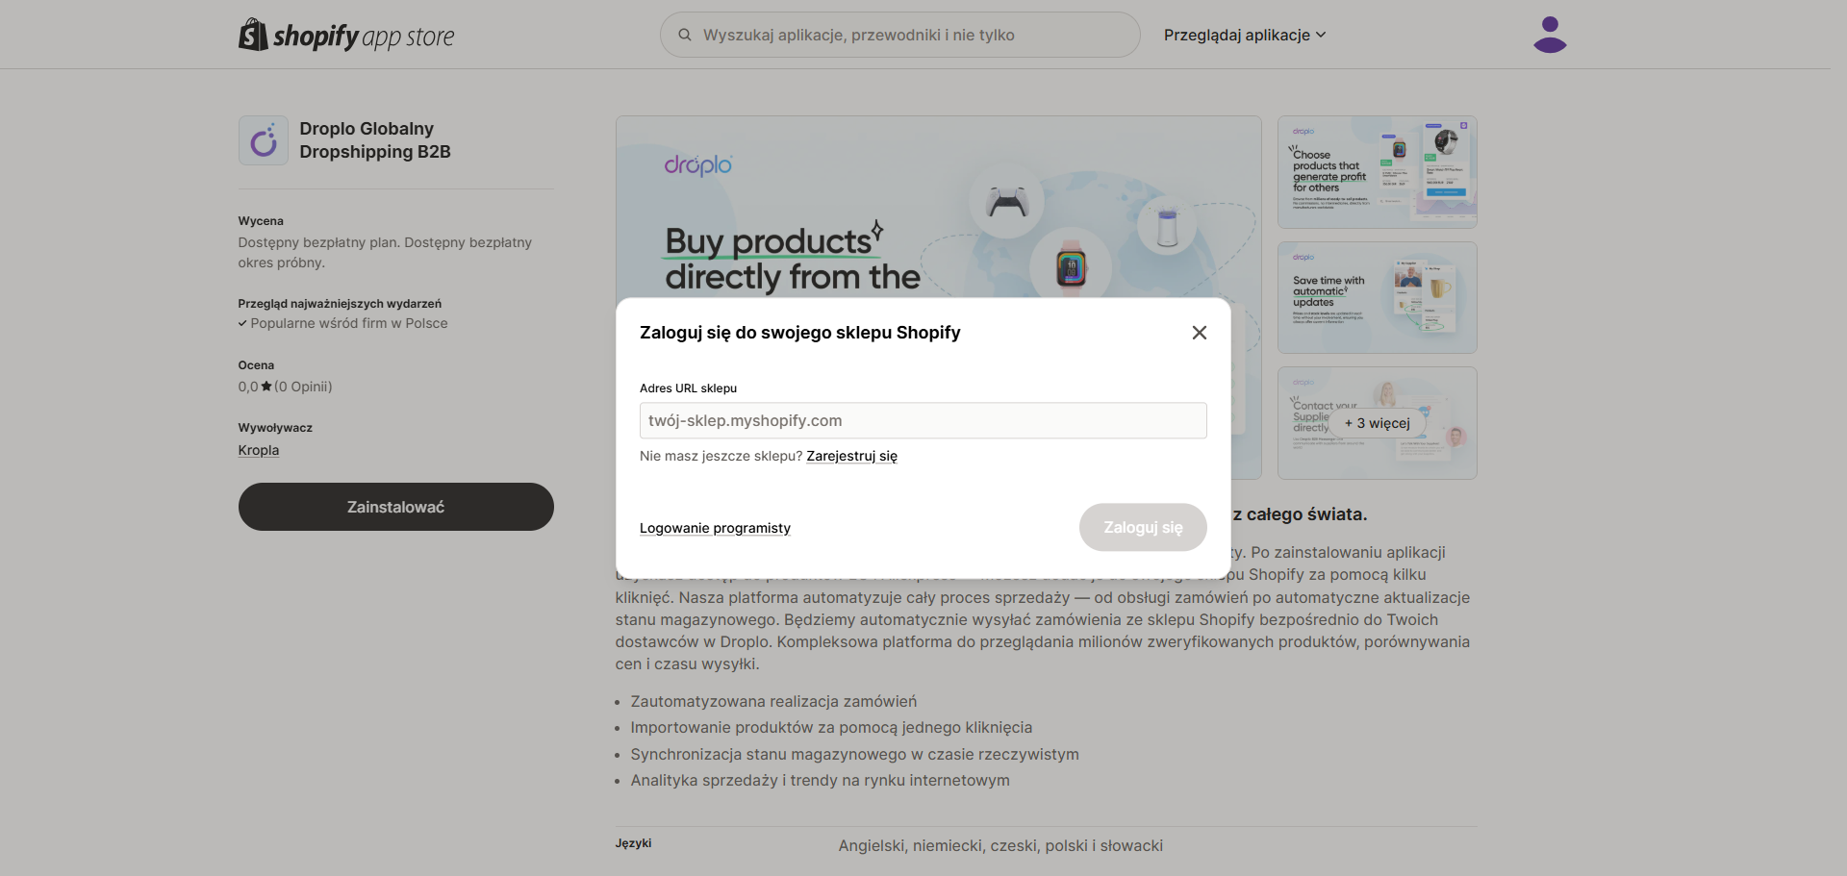Click the rating star icon
The height and width of the screenshot is (876, 1847).
(x=266, y=387)
